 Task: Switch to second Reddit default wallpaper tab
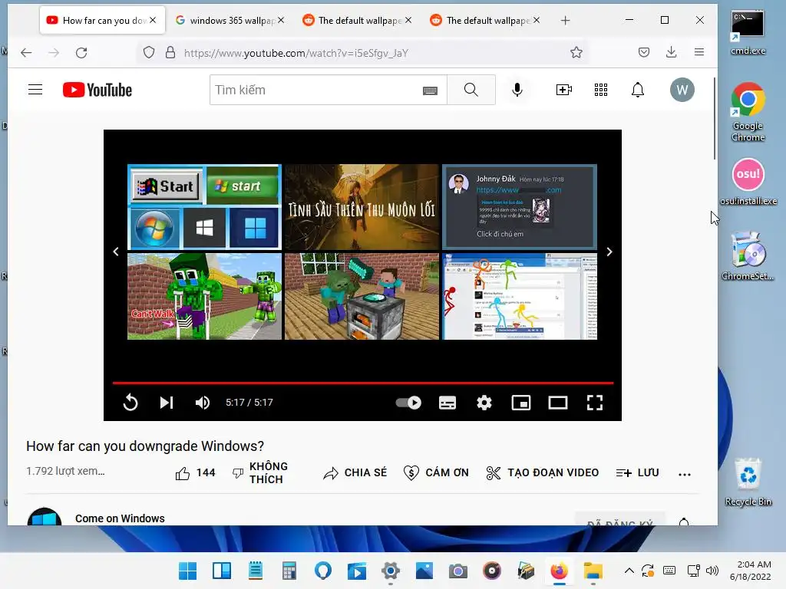click(481, 20)
